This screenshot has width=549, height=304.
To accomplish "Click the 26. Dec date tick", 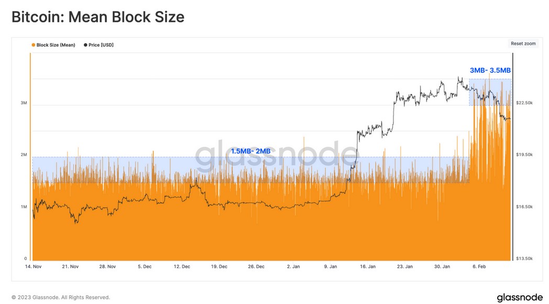I will (x=256, y=266).
